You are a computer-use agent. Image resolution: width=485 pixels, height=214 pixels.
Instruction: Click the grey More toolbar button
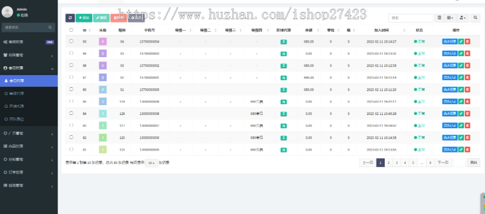tap(136, 18)
